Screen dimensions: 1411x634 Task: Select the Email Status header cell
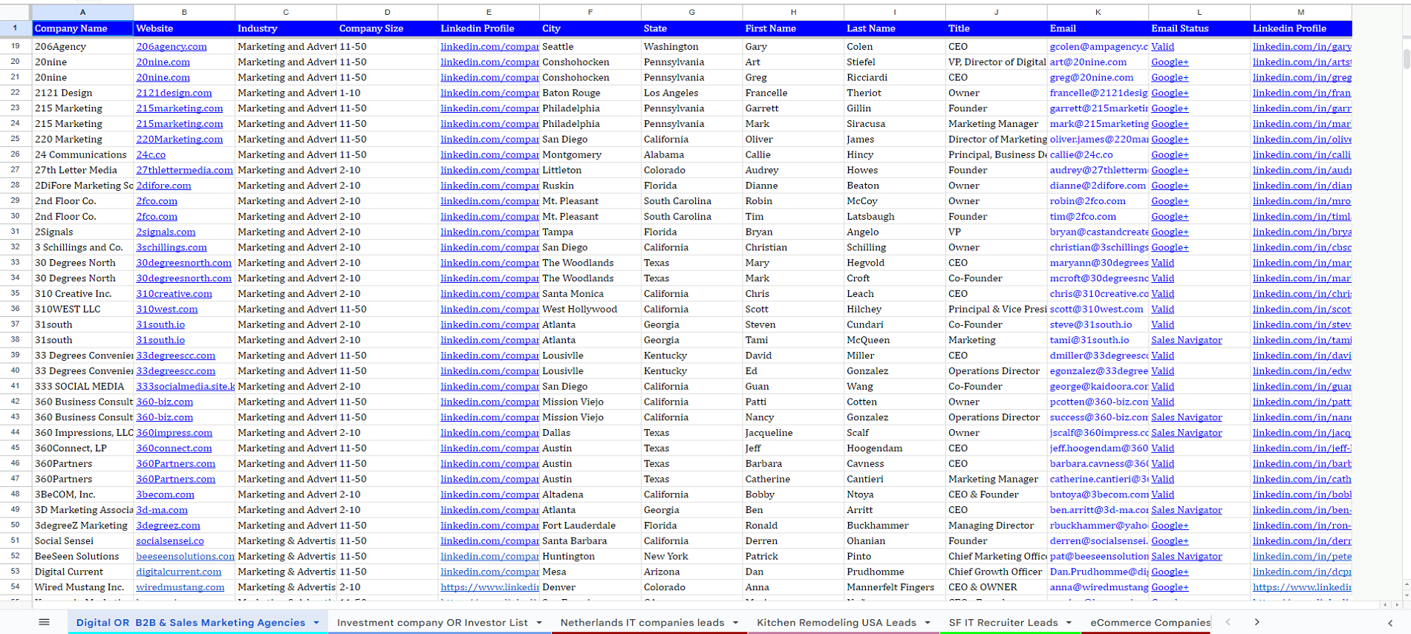click(1199, 28)
